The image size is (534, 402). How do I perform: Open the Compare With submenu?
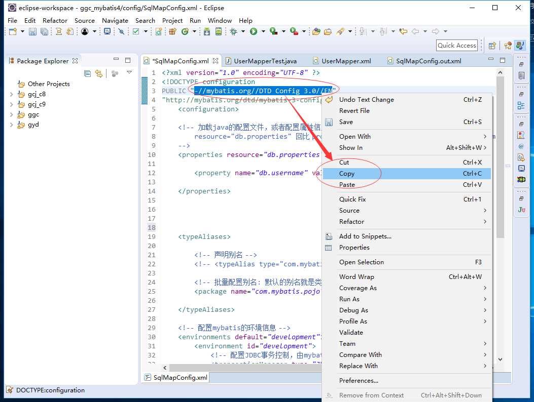(407, 355)
